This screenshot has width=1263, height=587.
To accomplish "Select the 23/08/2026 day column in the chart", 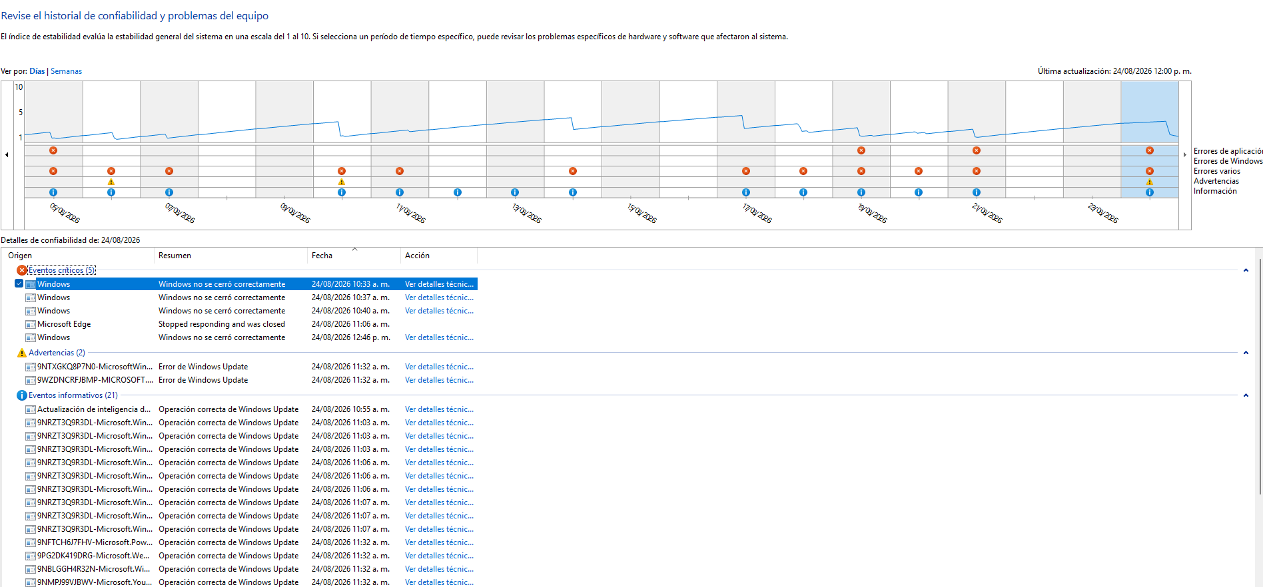I will pos(1092,140).
